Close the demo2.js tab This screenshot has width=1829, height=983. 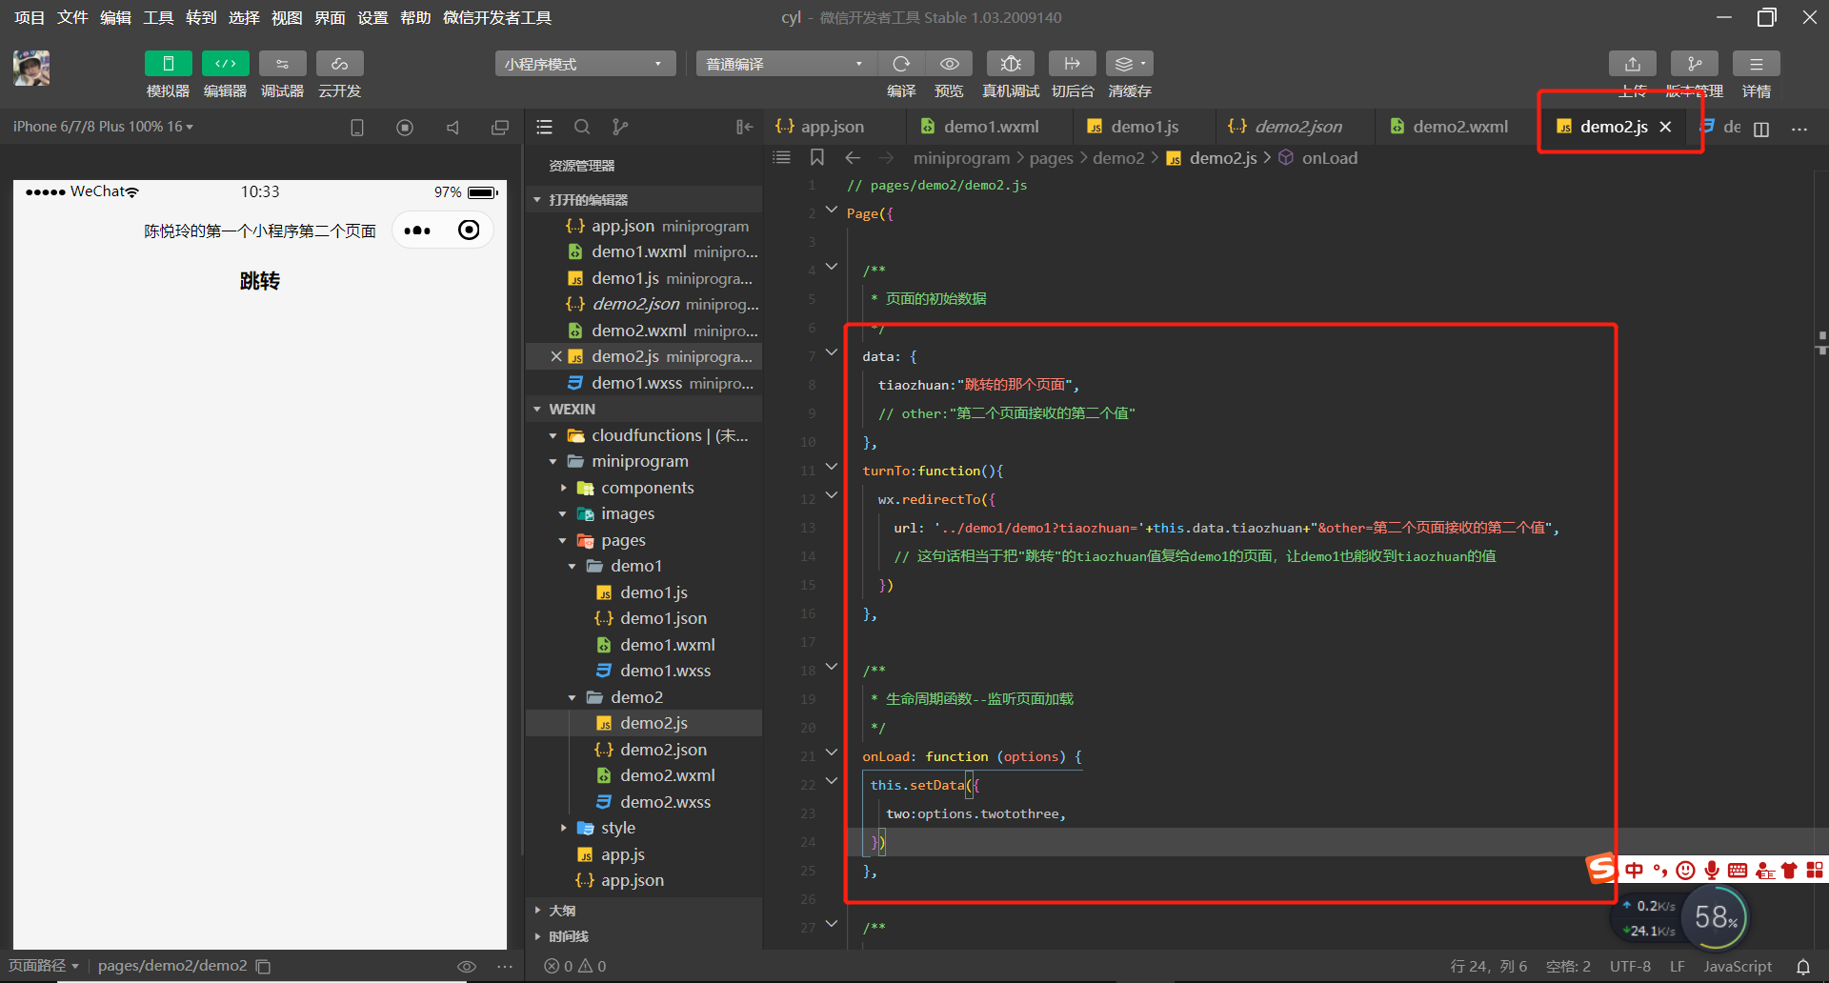coord(1665,127)
